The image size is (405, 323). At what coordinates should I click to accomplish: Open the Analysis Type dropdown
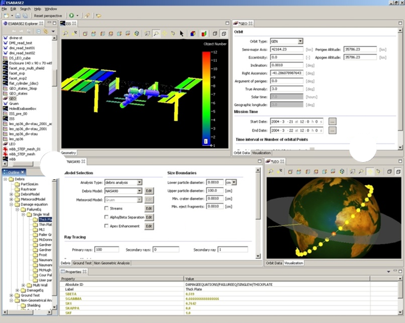tap(139, 183)
